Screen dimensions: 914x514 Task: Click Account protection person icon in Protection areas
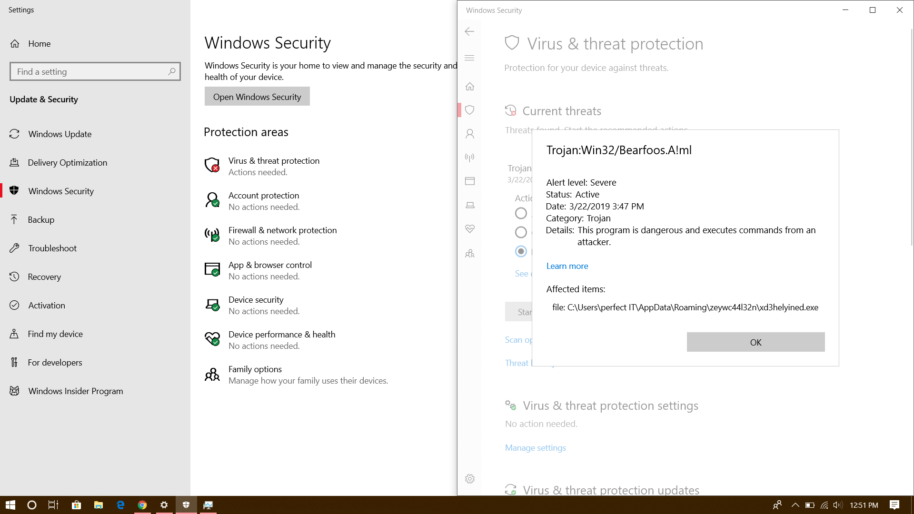pyautogui.click(x=212, y=200)
